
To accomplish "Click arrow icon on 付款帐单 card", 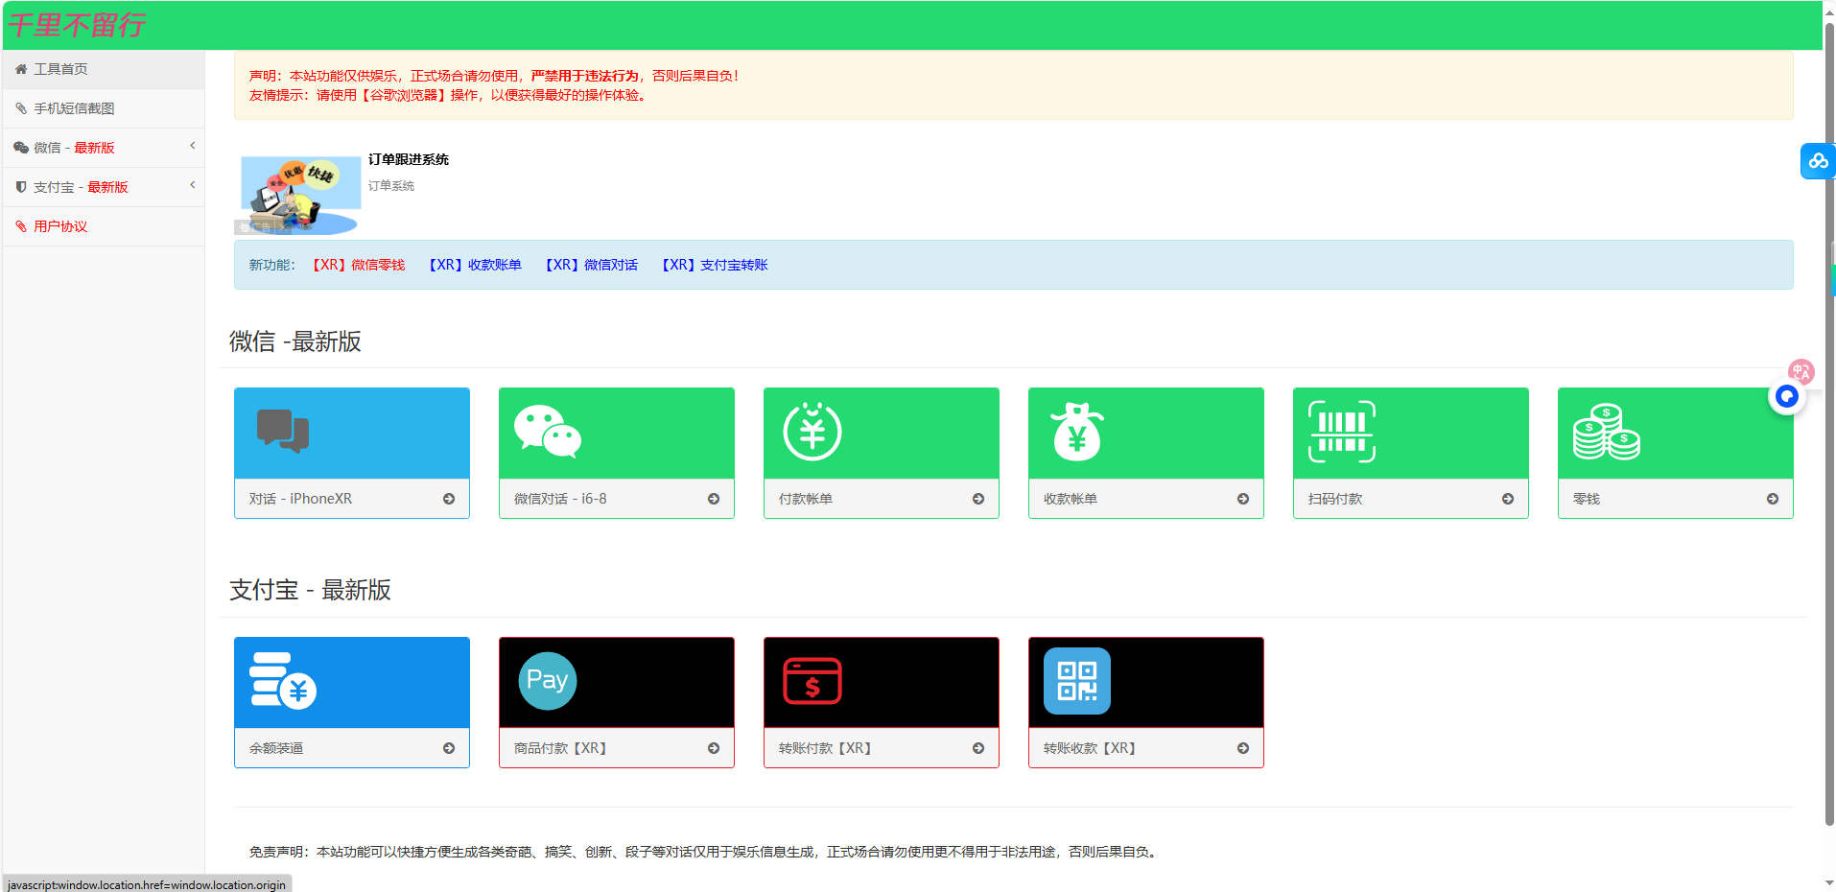I will [x=978, y=499].
